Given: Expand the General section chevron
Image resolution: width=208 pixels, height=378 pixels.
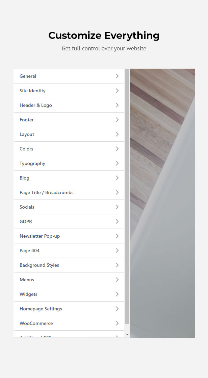Looking at the screenshot, I should tap(117, 76).
